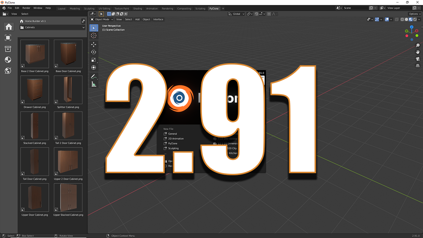
Task: Toggle proportional editing in the header
Action: pos(269,14)
